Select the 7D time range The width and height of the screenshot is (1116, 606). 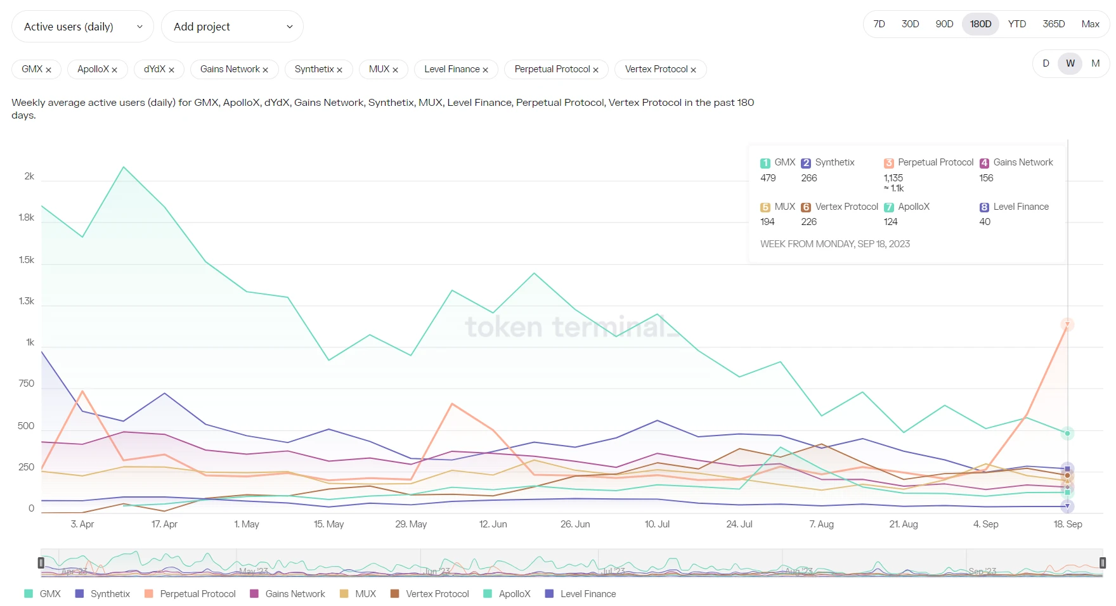coord(879,24)
